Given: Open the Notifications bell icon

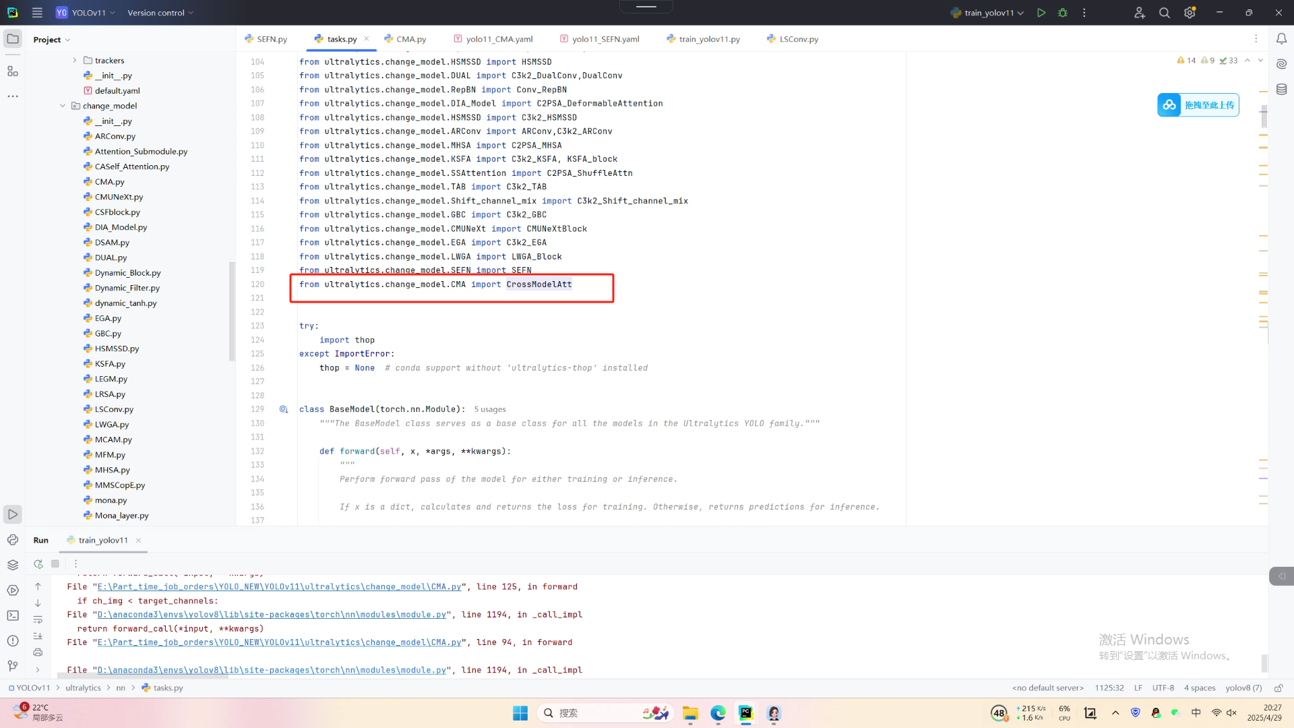Looking at the screenshot, I should [1281, 39].
